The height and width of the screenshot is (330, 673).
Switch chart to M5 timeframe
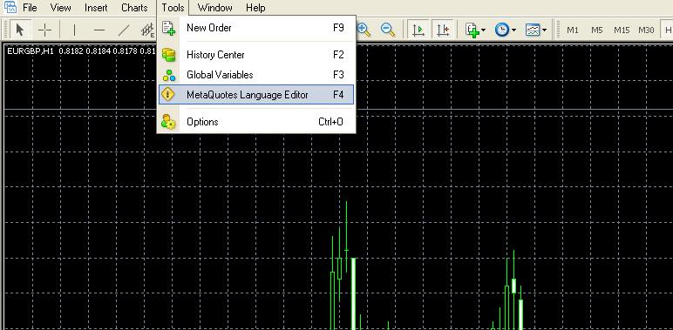tap(596, 30)
